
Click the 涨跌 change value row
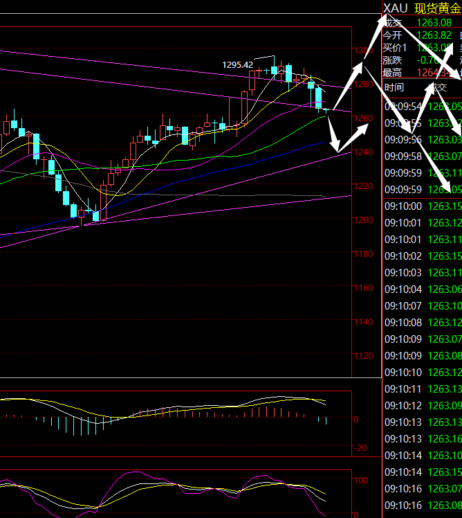(422, 60)
